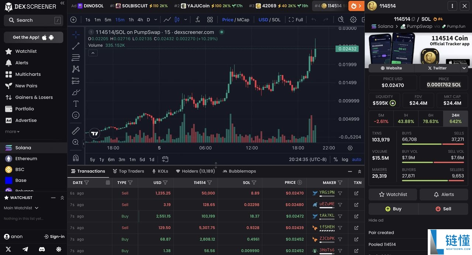Image resolution: width=472 pixels, height=255 pixels.
Task: Open the Fibonacci retracement tools
Action: click(76, 57)
